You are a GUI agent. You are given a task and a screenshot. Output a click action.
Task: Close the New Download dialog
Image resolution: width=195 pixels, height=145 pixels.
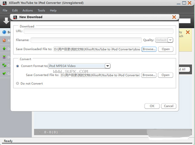(x=174, y=17)
